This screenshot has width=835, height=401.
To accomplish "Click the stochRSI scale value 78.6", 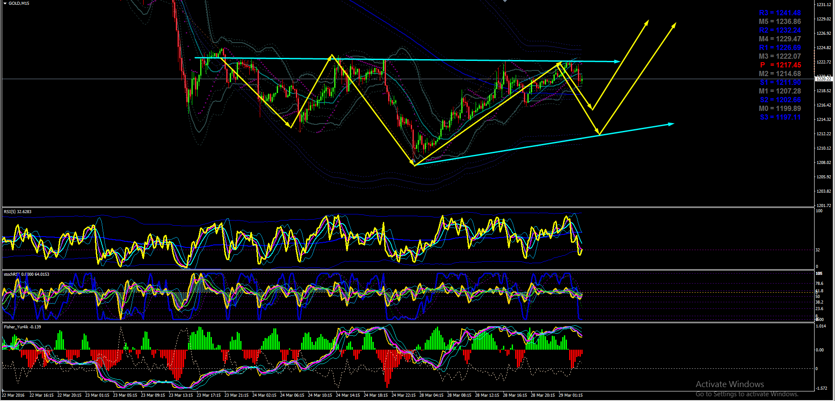I will pyautogui.click(x=819, y=284).
